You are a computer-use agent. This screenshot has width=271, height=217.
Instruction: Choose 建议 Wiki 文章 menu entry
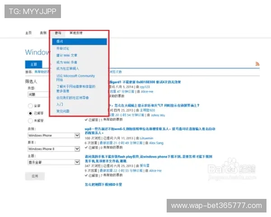pyautogui.click(x=67, y=55)
